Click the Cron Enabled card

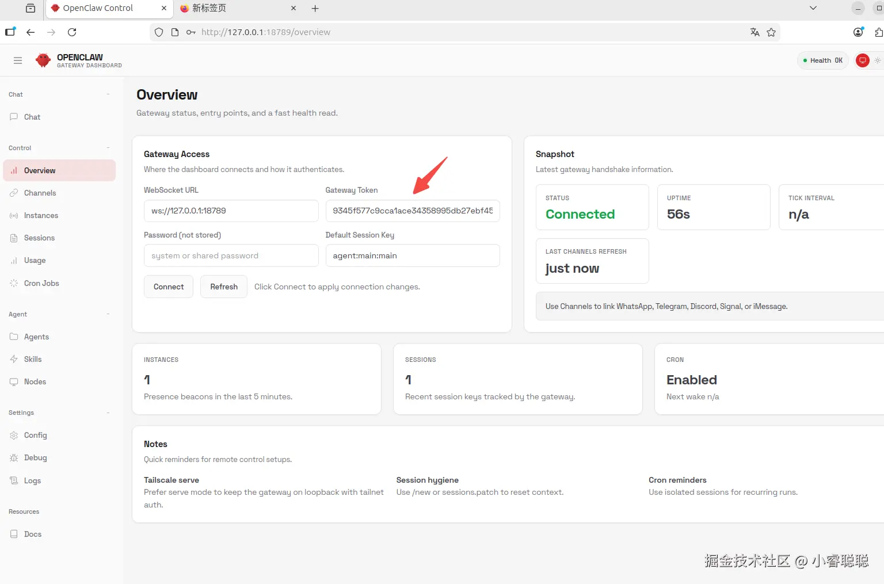pyautogui.click(x=769, y=379)
